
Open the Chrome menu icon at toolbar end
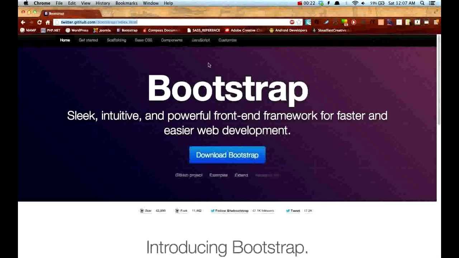click(436, 22)
